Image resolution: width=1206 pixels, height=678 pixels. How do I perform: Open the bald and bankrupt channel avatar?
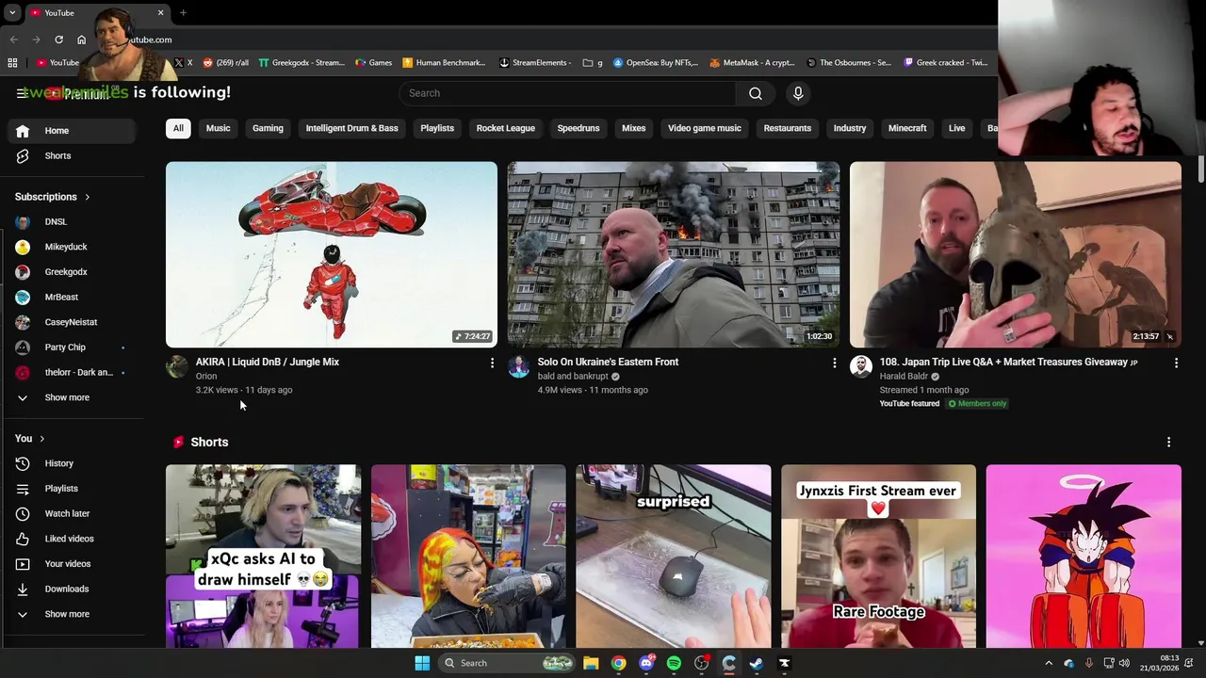tap(519, 367)
